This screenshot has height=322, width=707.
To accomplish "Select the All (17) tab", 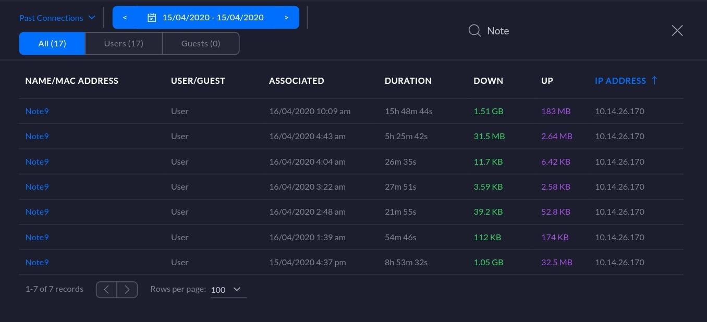I will click(52, 43).
